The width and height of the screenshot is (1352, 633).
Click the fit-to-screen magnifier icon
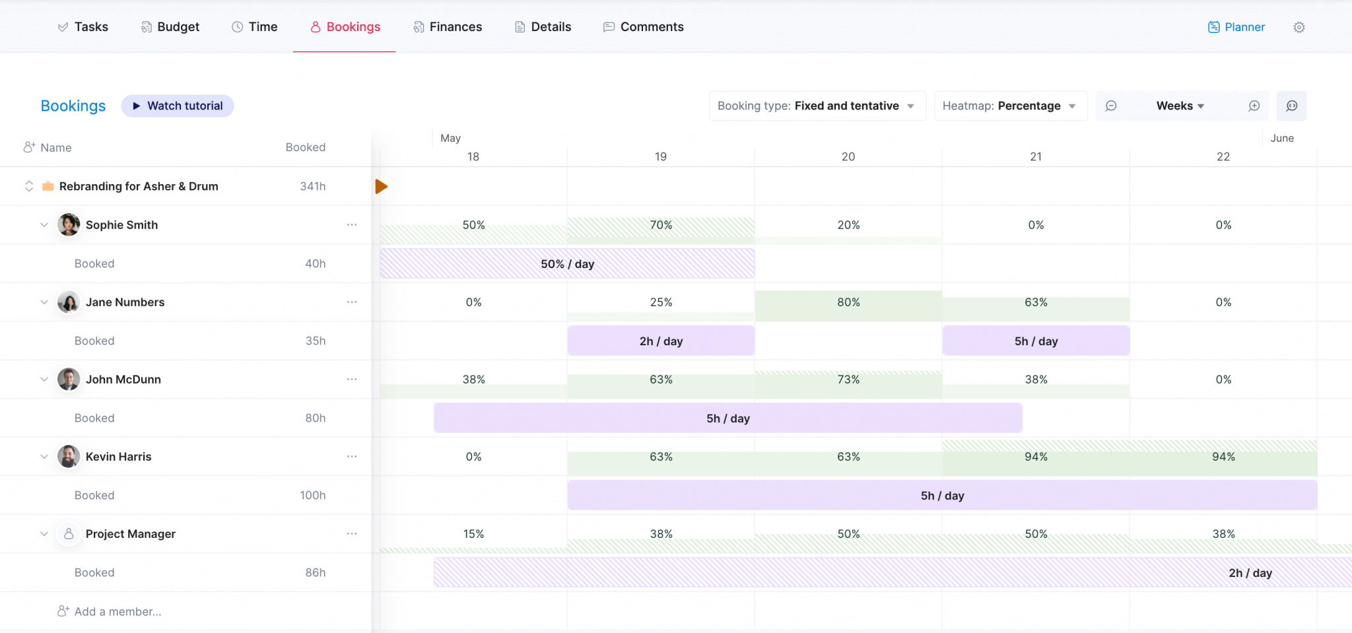pyautogui.click(x=1291, y=106)
